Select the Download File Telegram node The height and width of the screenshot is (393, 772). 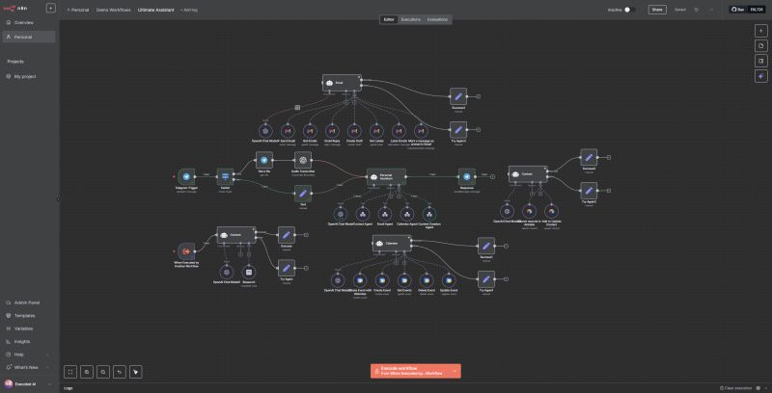coord(264,160)
